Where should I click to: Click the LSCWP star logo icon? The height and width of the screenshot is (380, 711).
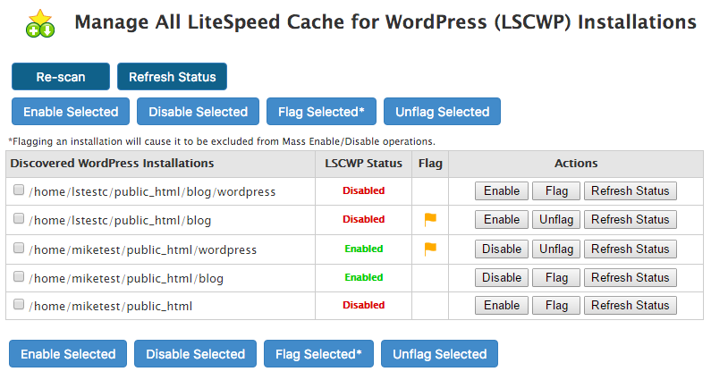(x=40, y=23)
